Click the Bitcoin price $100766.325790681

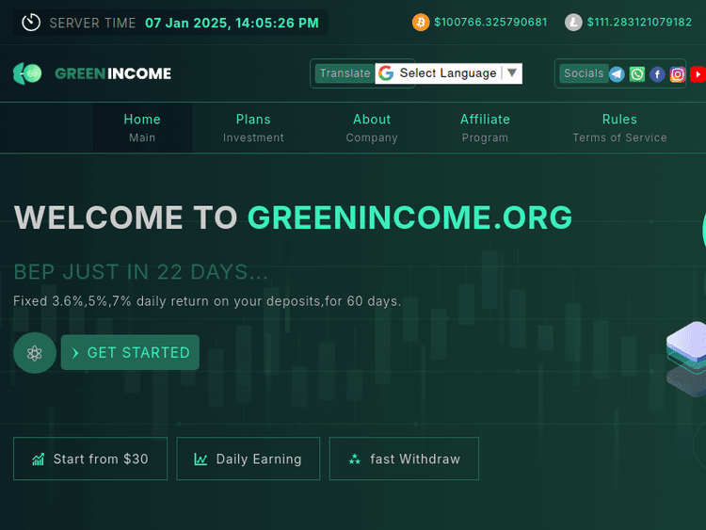[x=490, y=22]
